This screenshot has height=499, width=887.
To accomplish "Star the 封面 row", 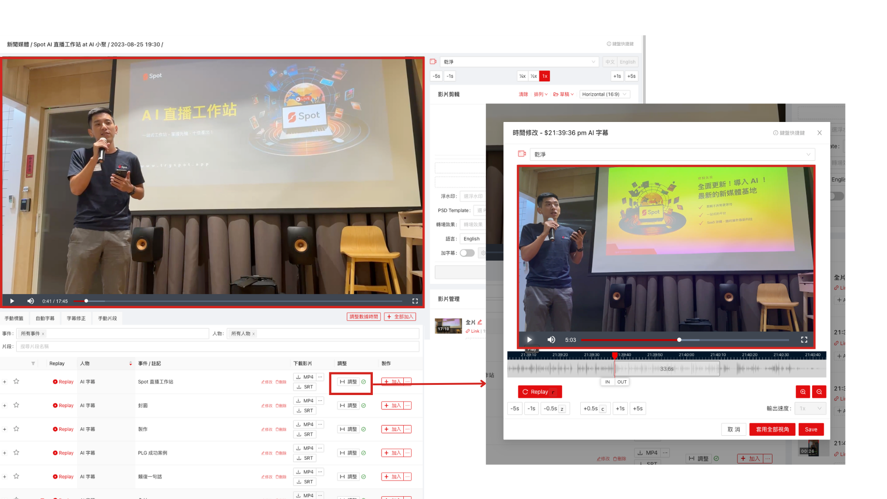I will point(16,405).
